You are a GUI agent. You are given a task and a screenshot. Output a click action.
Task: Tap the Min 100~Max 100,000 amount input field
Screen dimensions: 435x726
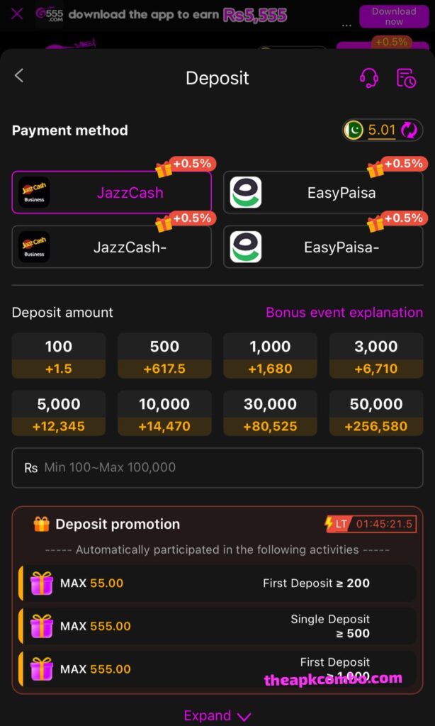tap(217, 468)
